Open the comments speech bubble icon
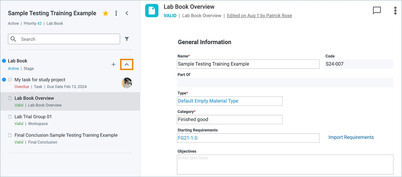The height and width of the screenshot is (177, 402). (377, 10)
